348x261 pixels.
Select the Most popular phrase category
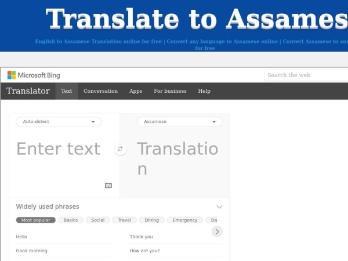point(36,220)
